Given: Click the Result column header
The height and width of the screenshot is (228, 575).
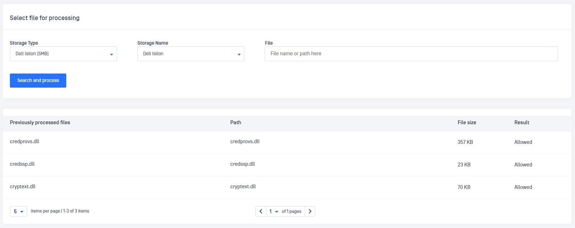Looking at the screenshot, I should 521,122.
